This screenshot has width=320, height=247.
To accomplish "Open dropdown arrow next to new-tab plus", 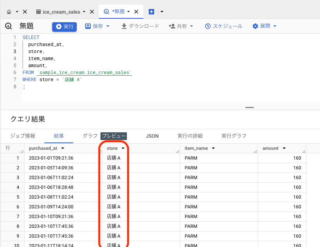I will [162, 12].
